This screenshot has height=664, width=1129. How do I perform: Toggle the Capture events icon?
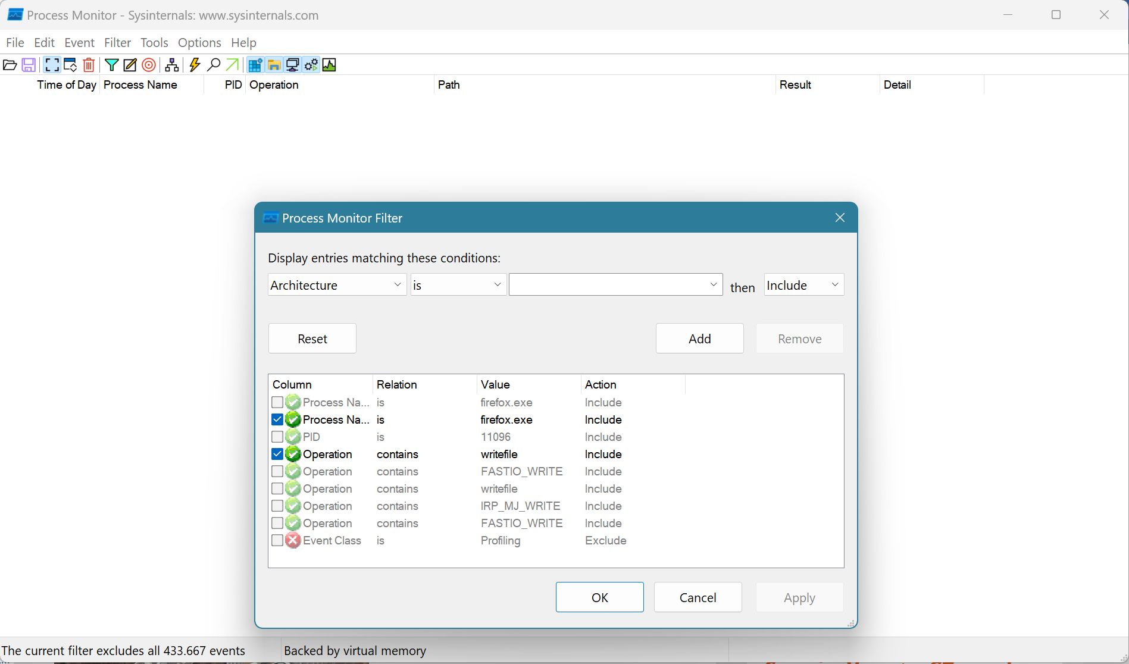pos(52,65)
